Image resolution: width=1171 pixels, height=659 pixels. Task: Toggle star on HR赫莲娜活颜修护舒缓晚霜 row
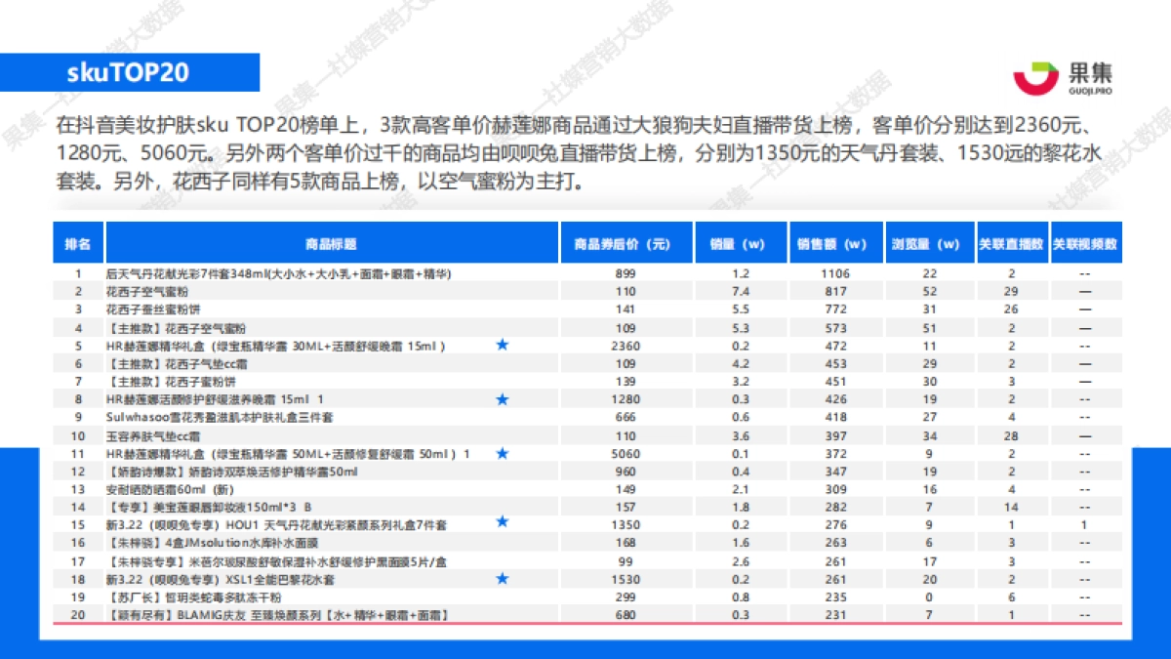point(503,398)
